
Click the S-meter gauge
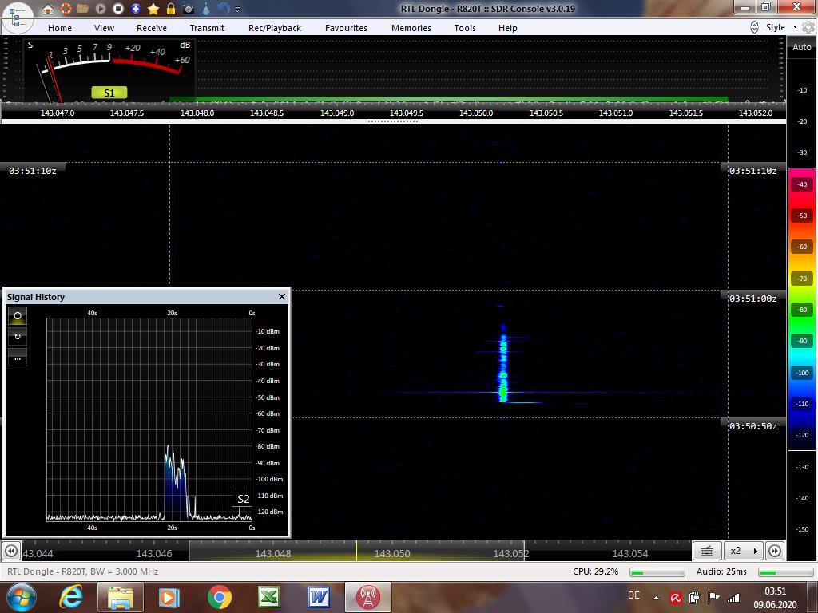tap(109, 70)
